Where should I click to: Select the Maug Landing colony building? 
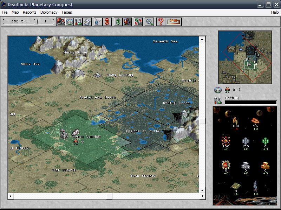point(98,74)
